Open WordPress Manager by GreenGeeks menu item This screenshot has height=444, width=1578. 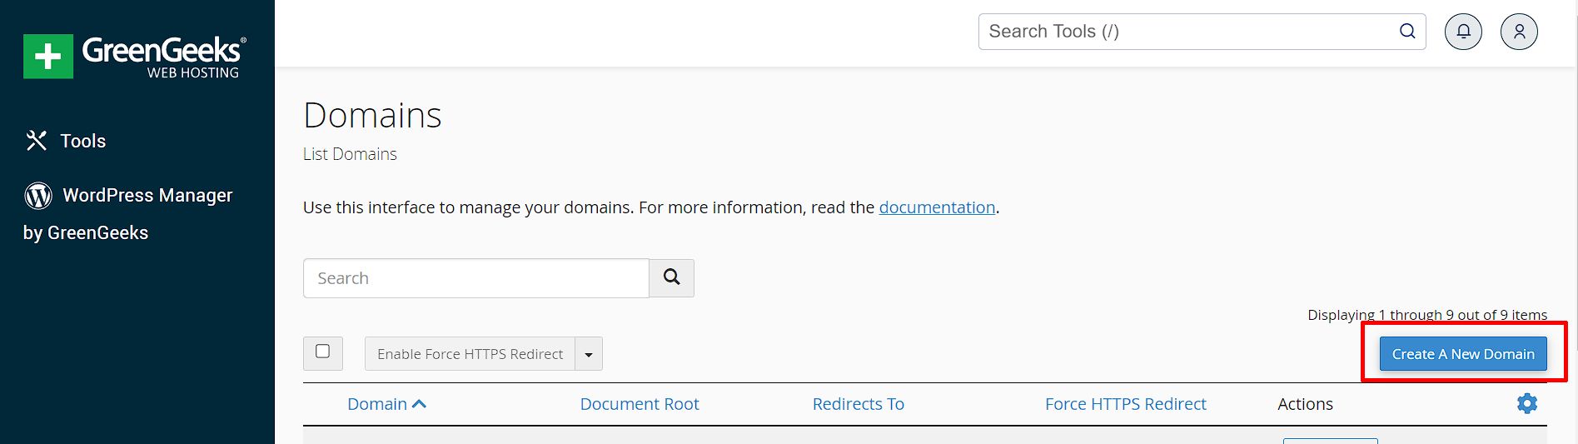point(128,214)
